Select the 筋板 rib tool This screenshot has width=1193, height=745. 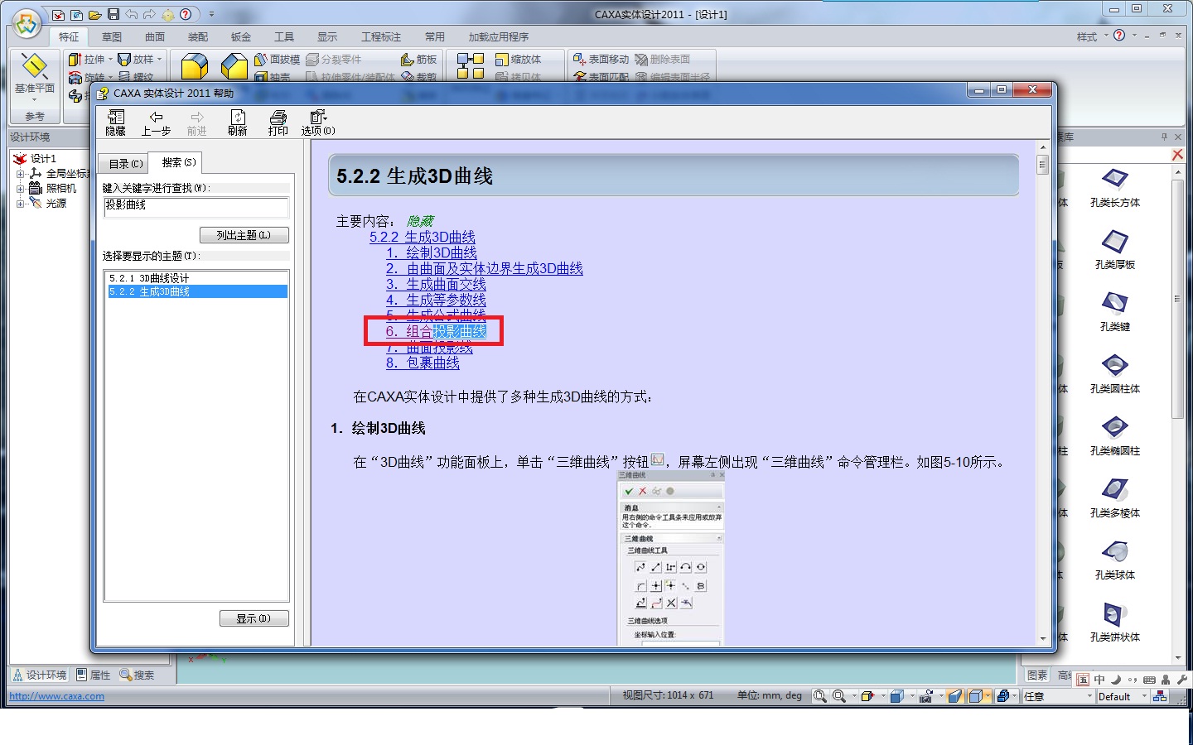418,60
